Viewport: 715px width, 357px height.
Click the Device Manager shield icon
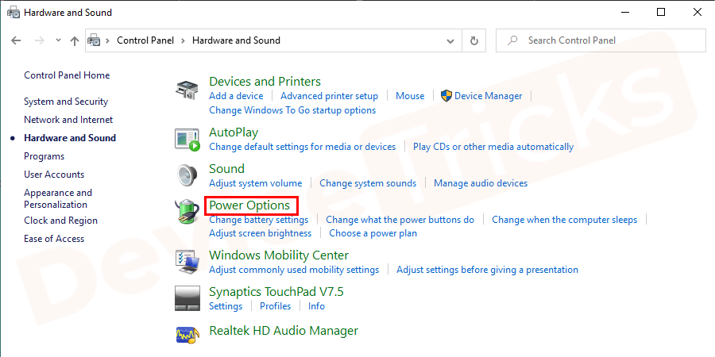446,96
